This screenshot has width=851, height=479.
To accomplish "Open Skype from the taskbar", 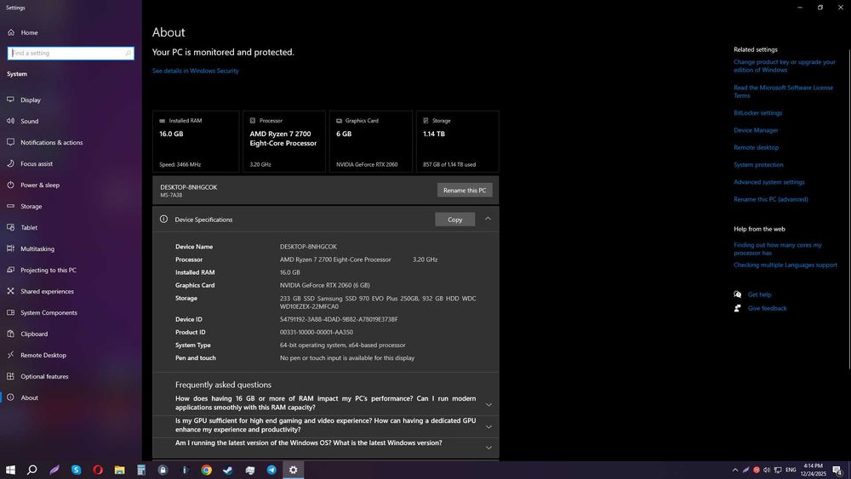I will coord(76,470).
